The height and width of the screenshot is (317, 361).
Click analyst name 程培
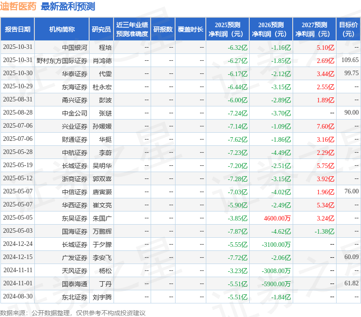click(105, 48)
